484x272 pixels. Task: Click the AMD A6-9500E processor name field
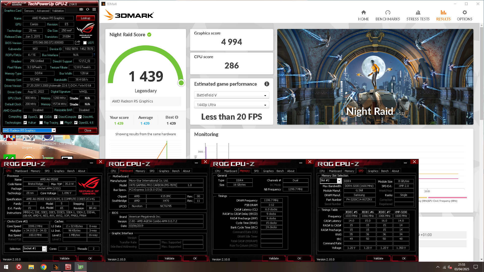[x=49, y=180]
